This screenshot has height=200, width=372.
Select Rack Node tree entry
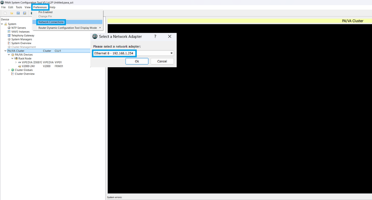pyautogui.click(x=25, y=58)
